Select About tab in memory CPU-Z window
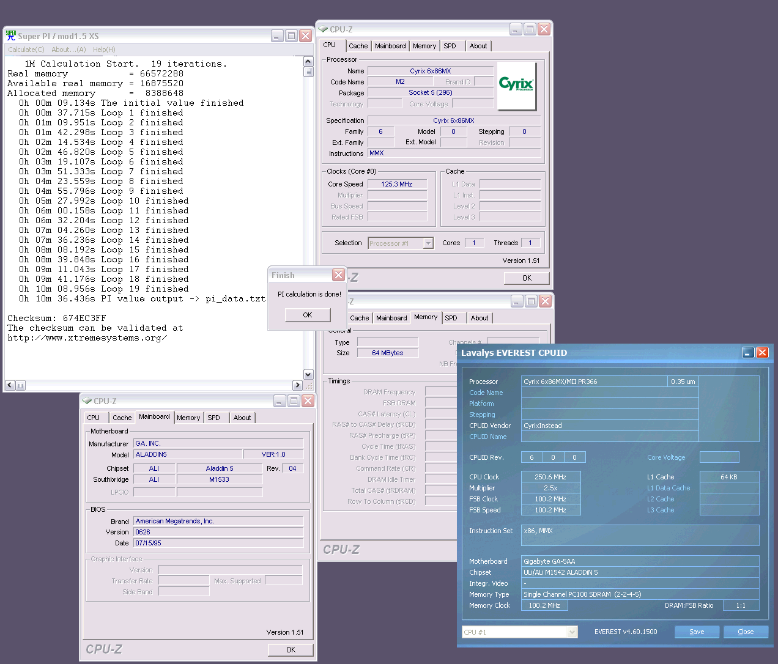This screenshot has width=778, height=664. [x=480, y=318]
